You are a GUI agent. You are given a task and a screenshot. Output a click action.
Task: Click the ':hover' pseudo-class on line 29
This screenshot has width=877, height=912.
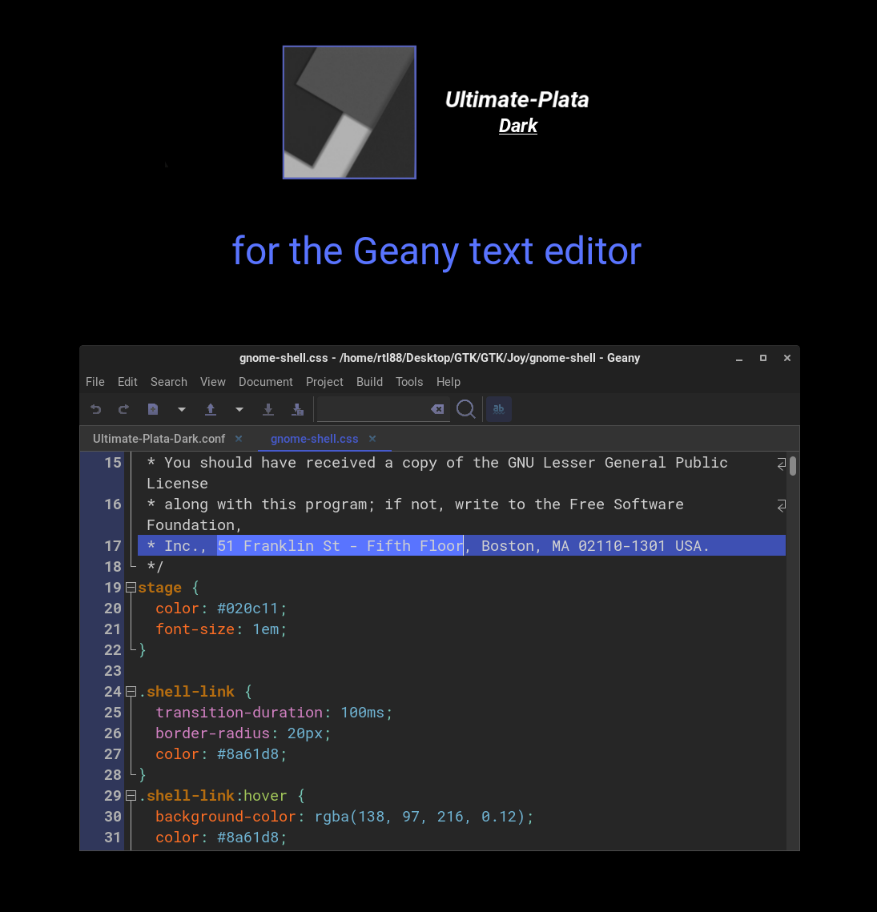pyautogui.click(x=261, y=796)
